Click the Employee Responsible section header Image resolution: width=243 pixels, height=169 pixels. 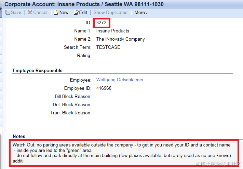pyautogui.click(x=38, y=70)
